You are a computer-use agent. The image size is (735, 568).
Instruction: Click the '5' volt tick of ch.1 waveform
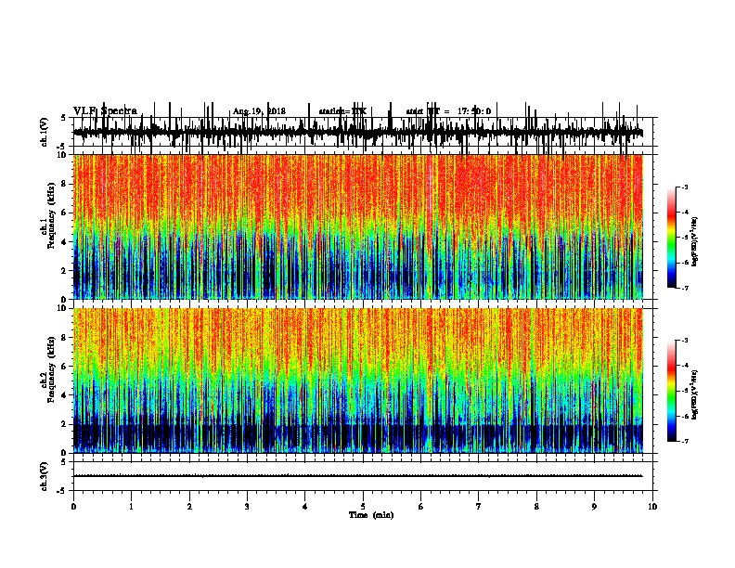tap(63, 118)
